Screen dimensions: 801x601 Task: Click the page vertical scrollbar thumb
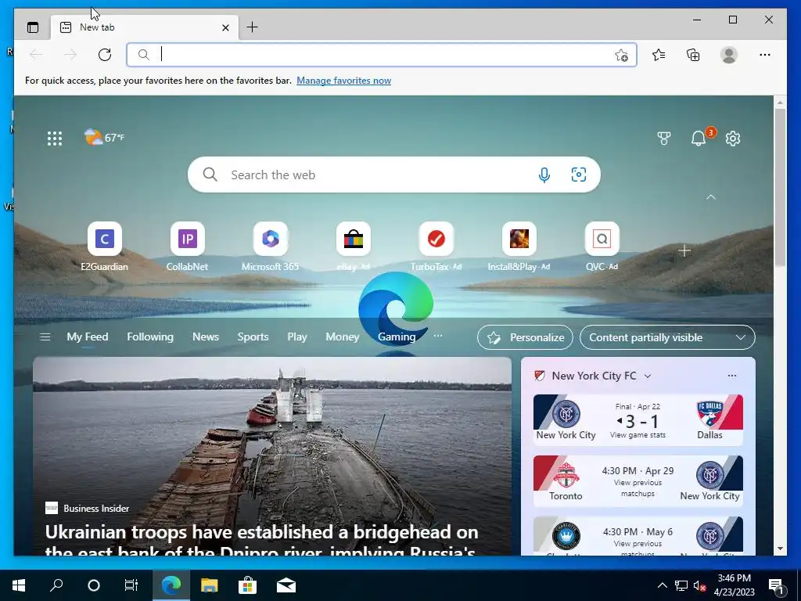click(780, 187)
